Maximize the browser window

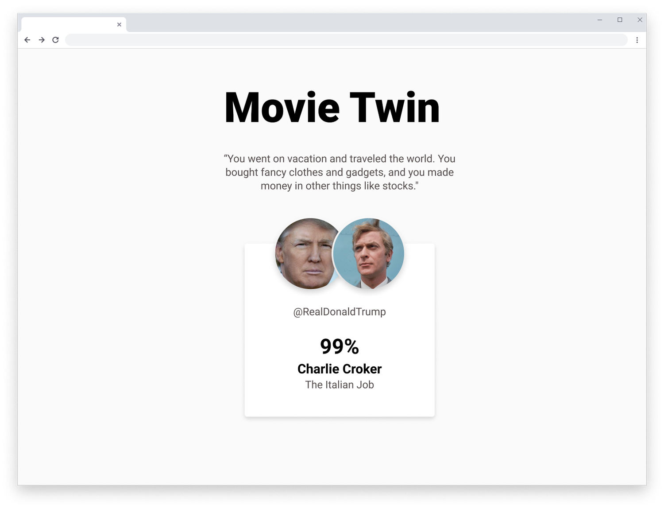(x=620, y=20)
